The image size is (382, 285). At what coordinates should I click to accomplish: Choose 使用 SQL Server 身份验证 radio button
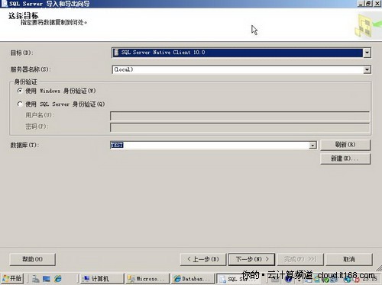tap(20, 104)
